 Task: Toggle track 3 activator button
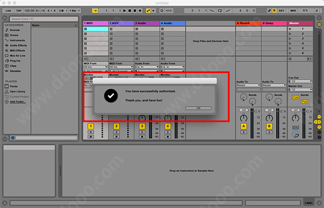[x=142, y=126]
